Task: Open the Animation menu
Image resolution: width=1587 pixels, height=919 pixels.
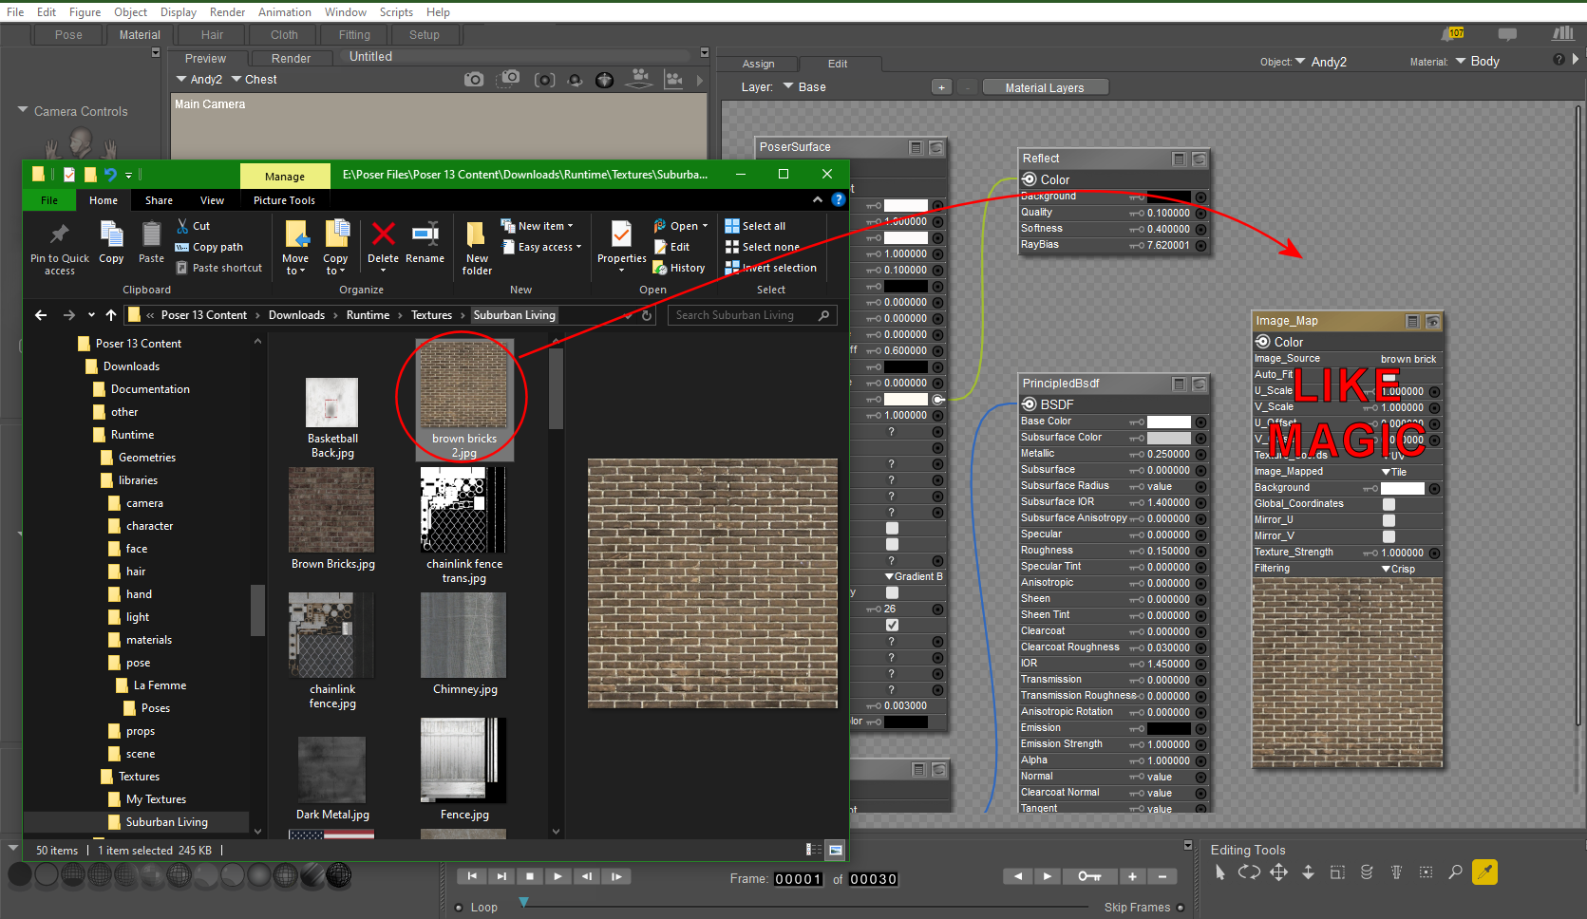Action: coord(285,12)
